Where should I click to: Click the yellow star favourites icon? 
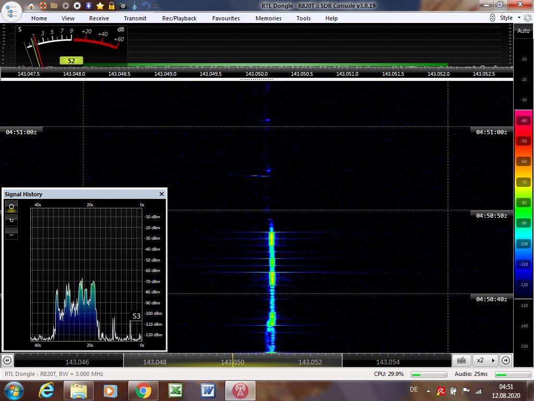(x=100, y=5)
